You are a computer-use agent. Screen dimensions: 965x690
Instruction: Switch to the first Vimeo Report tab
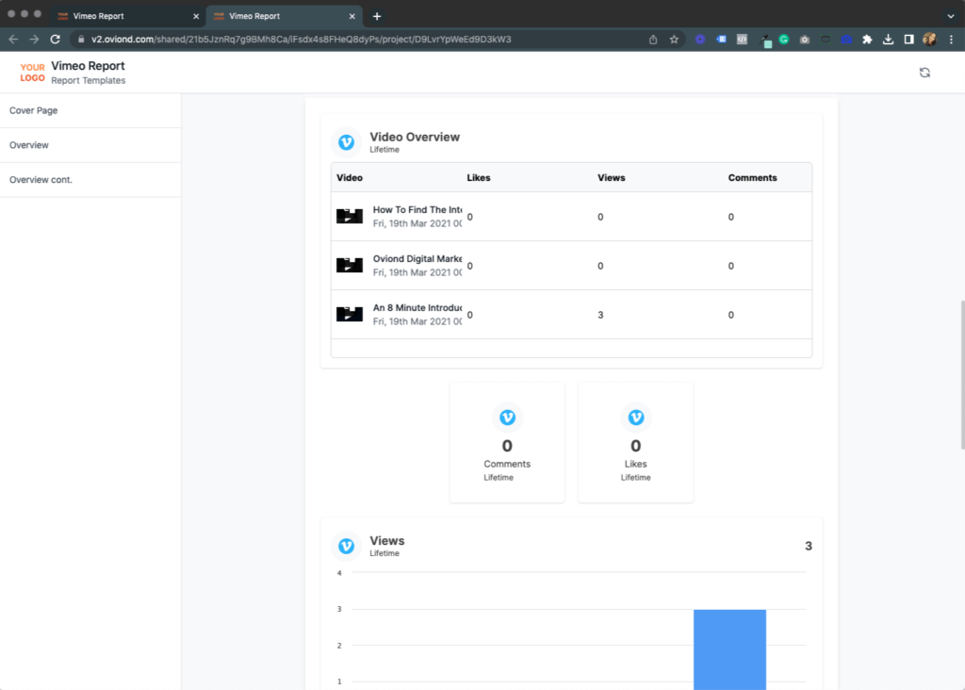[x=126, y=16]
